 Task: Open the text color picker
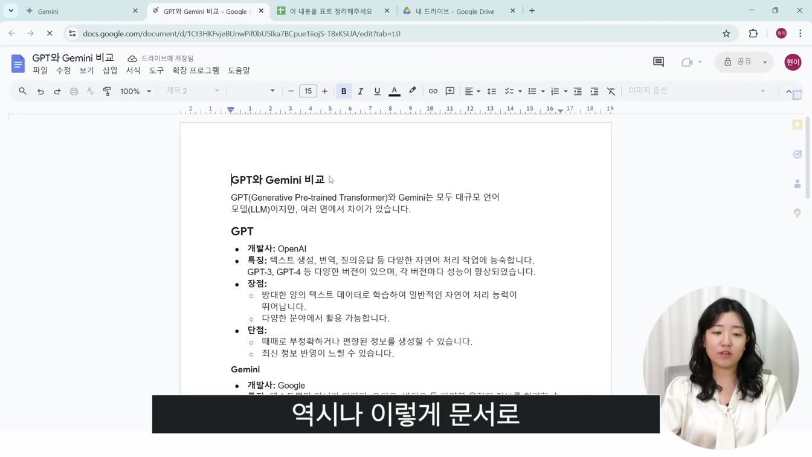(395, 91)
